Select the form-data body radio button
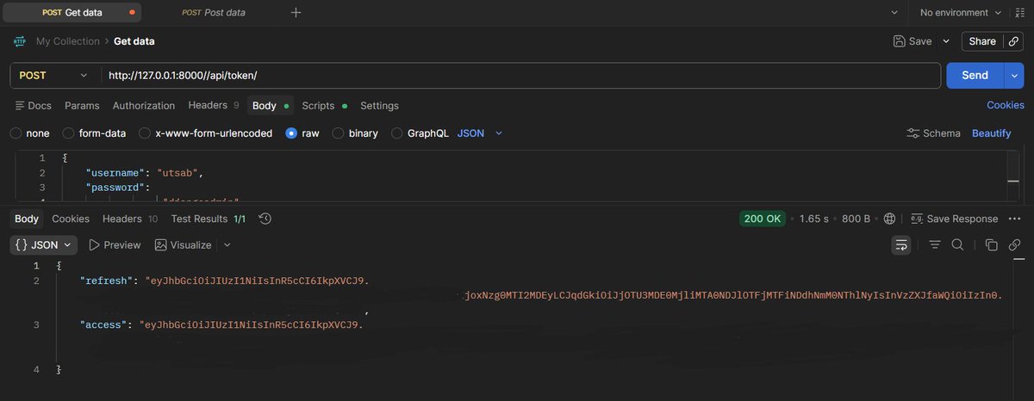Screen dimensions: 1034x401 pyautogui.click(x=69, y=133)
